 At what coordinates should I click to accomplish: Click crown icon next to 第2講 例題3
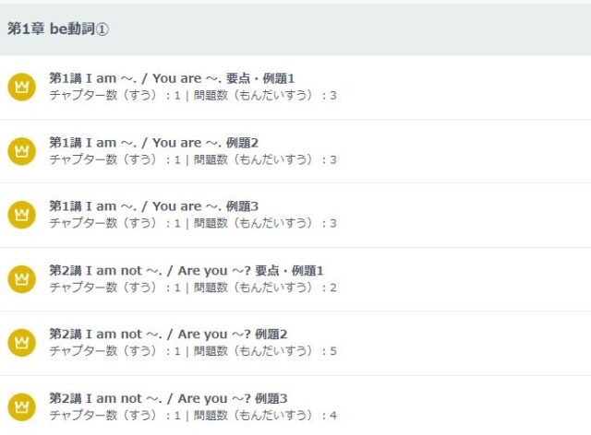[x=21, y=406]
